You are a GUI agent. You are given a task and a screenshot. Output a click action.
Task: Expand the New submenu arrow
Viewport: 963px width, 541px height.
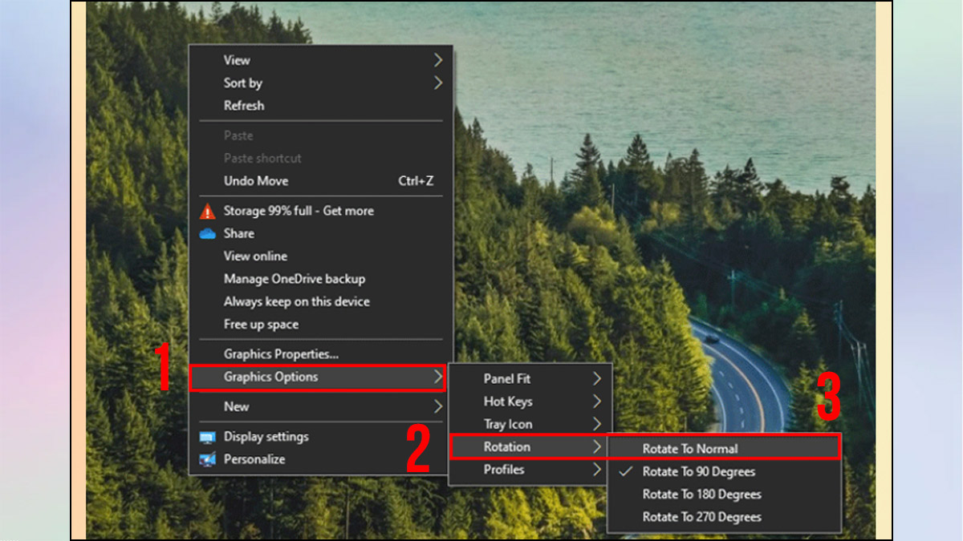[437, 406]
